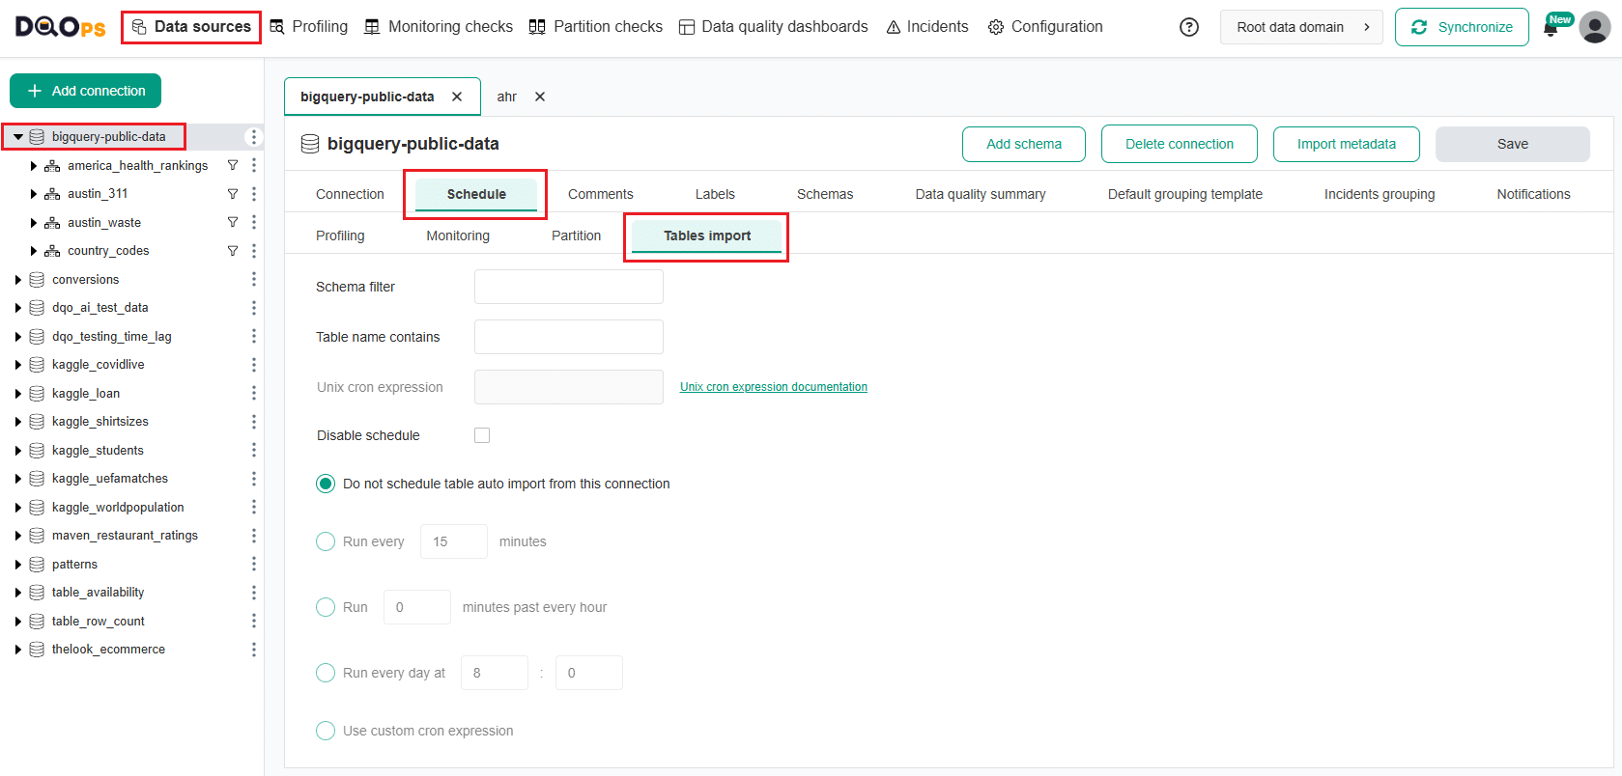
Task: Open the help question mark icon
Action: [1189, 27]
